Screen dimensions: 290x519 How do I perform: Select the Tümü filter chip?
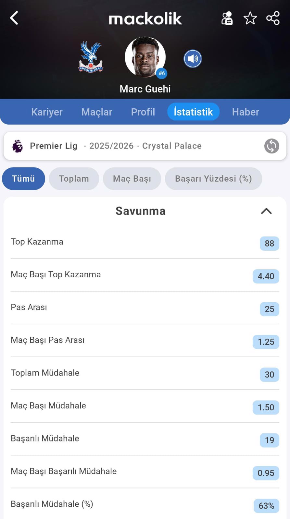(x=23, y=179)
